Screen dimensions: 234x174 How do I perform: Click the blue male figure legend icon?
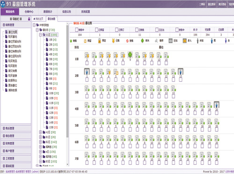212,41
